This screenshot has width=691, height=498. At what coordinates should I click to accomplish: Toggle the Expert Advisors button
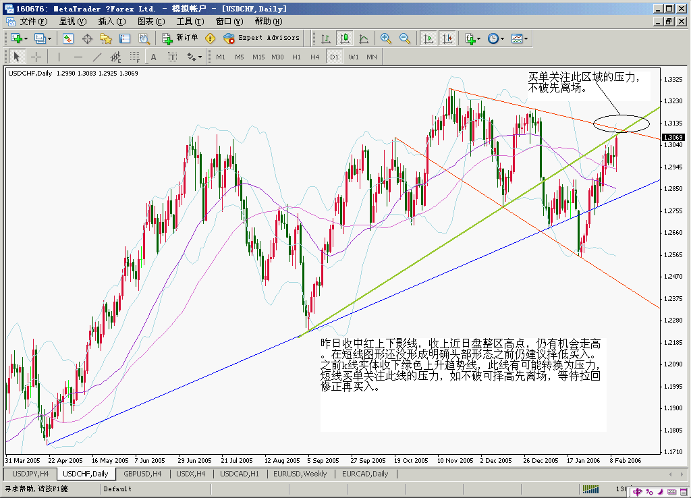tap(261, 38)
